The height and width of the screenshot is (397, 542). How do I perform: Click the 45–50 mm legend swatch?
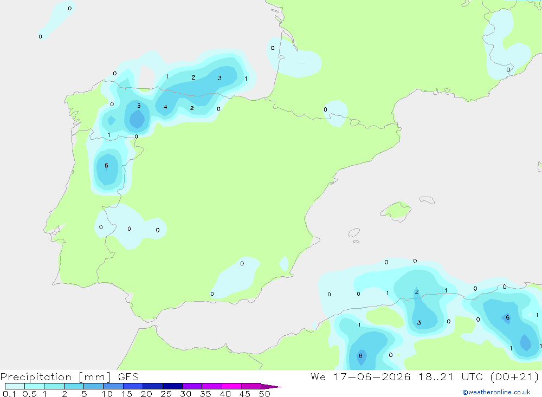tap(251, 386)
